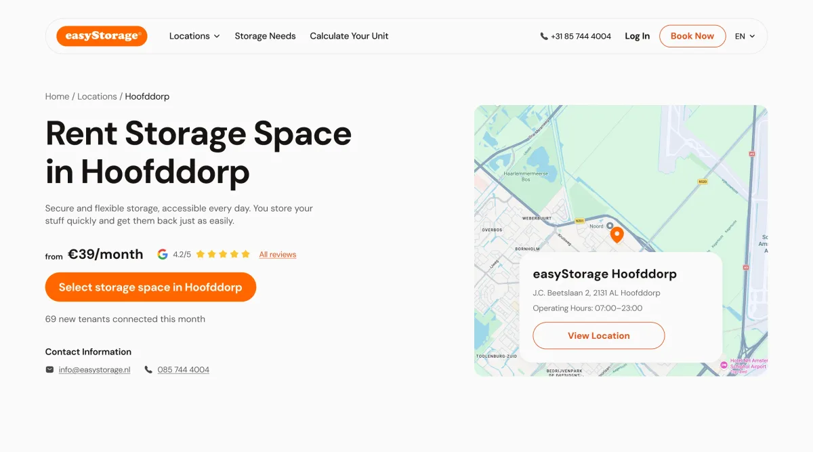This screenshot has height=452, width=813.
Task: Click Operating Hours 07:00–23:00 text
Action: click(x=588, y=308)
